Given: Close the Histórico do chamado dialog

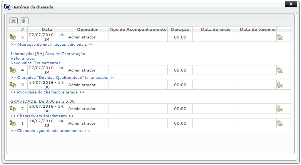Looking at the screenshot, I should click(291, 4).
